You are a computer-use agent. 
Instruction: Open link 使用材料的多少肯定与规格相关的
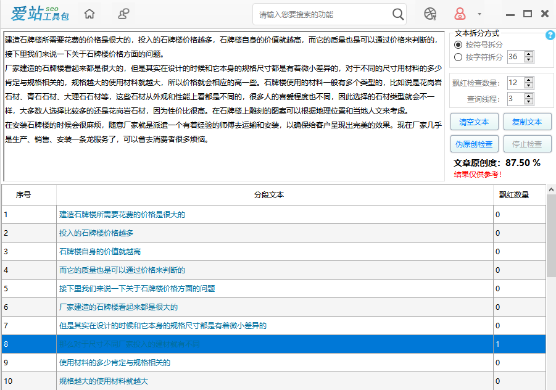[115, 362]
